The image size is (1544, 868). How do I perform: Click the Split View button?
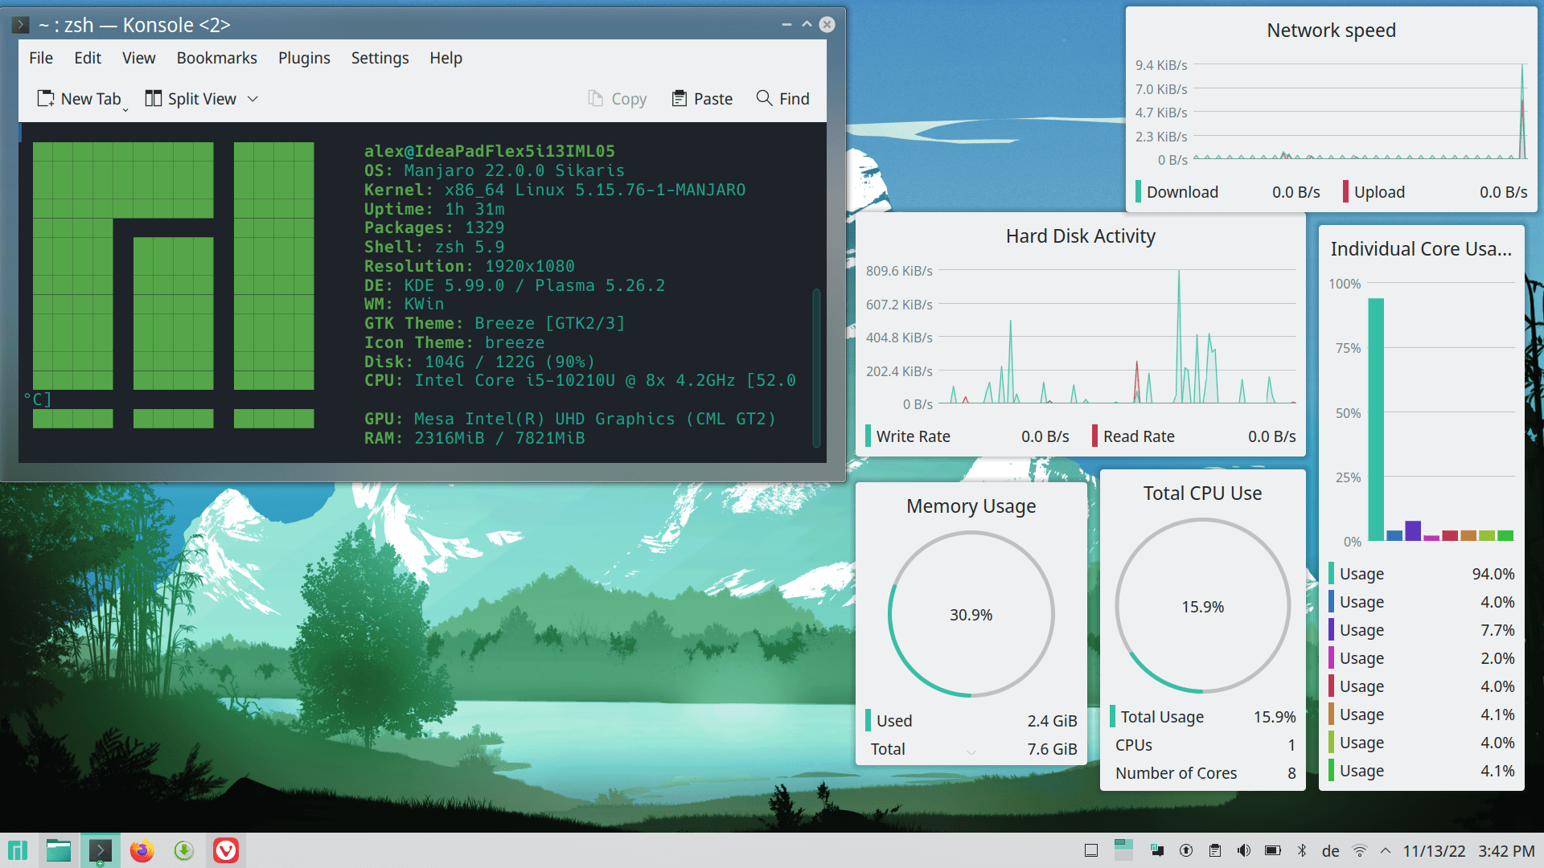tap(191, 99)
